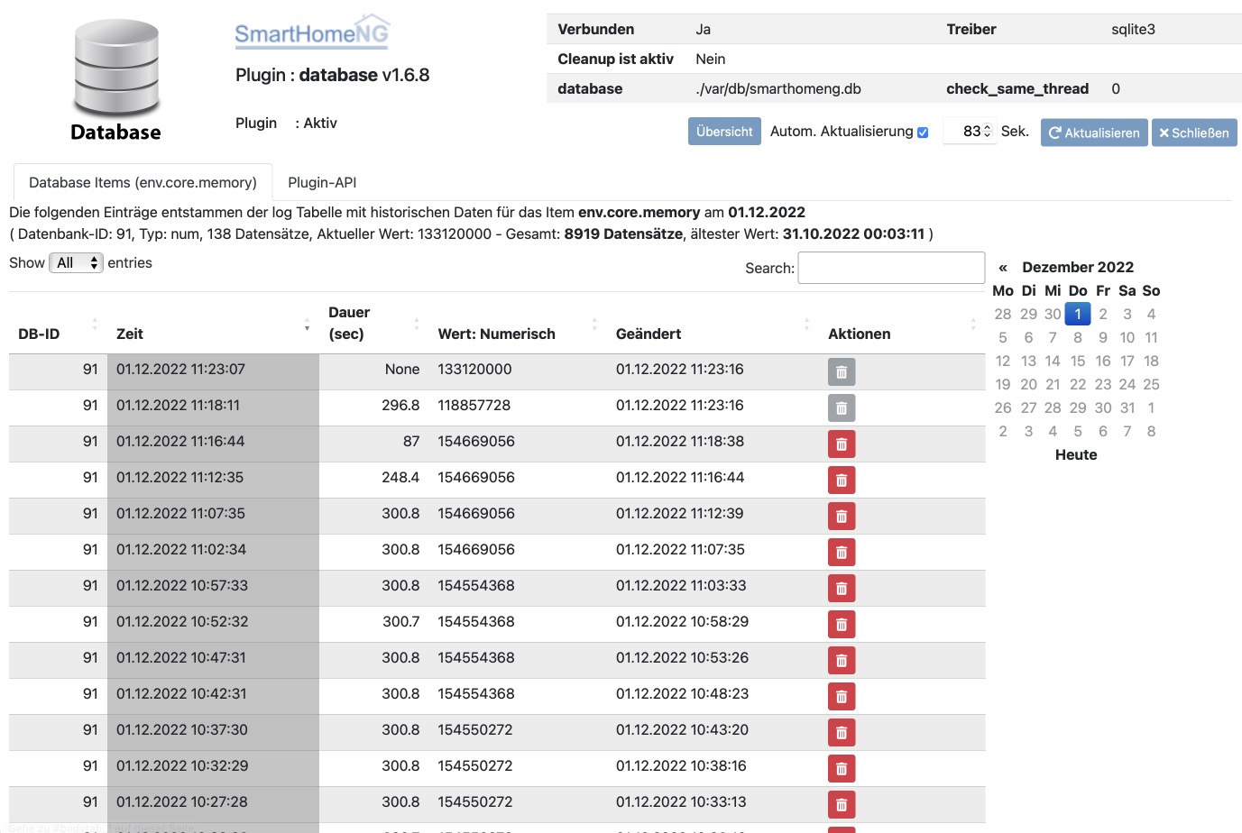Screen dimensions: 1242x833
Task: Click the sqlite3 Treiber value
Action: click(1133, 29)
